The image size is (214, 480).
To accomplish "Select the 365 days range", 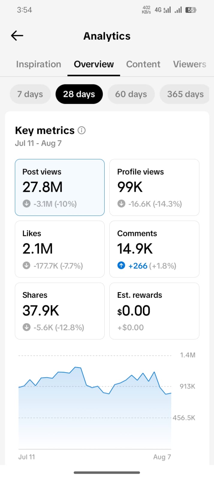I will tap(185, 94).
